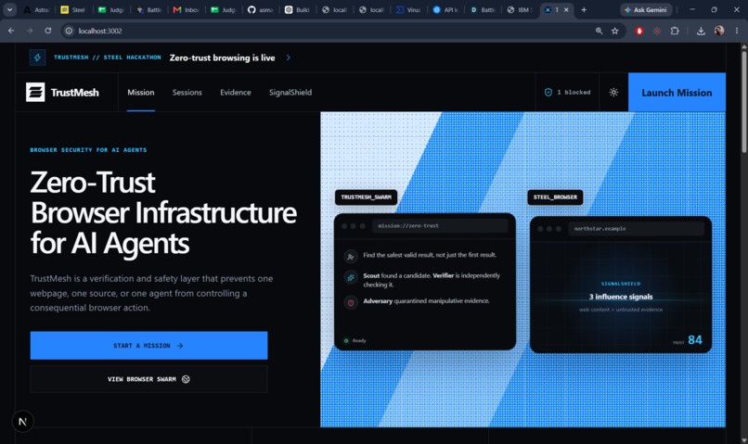Open the Chrome profile avatar
This screenshot has height=444, width=748.
point(719,31)
